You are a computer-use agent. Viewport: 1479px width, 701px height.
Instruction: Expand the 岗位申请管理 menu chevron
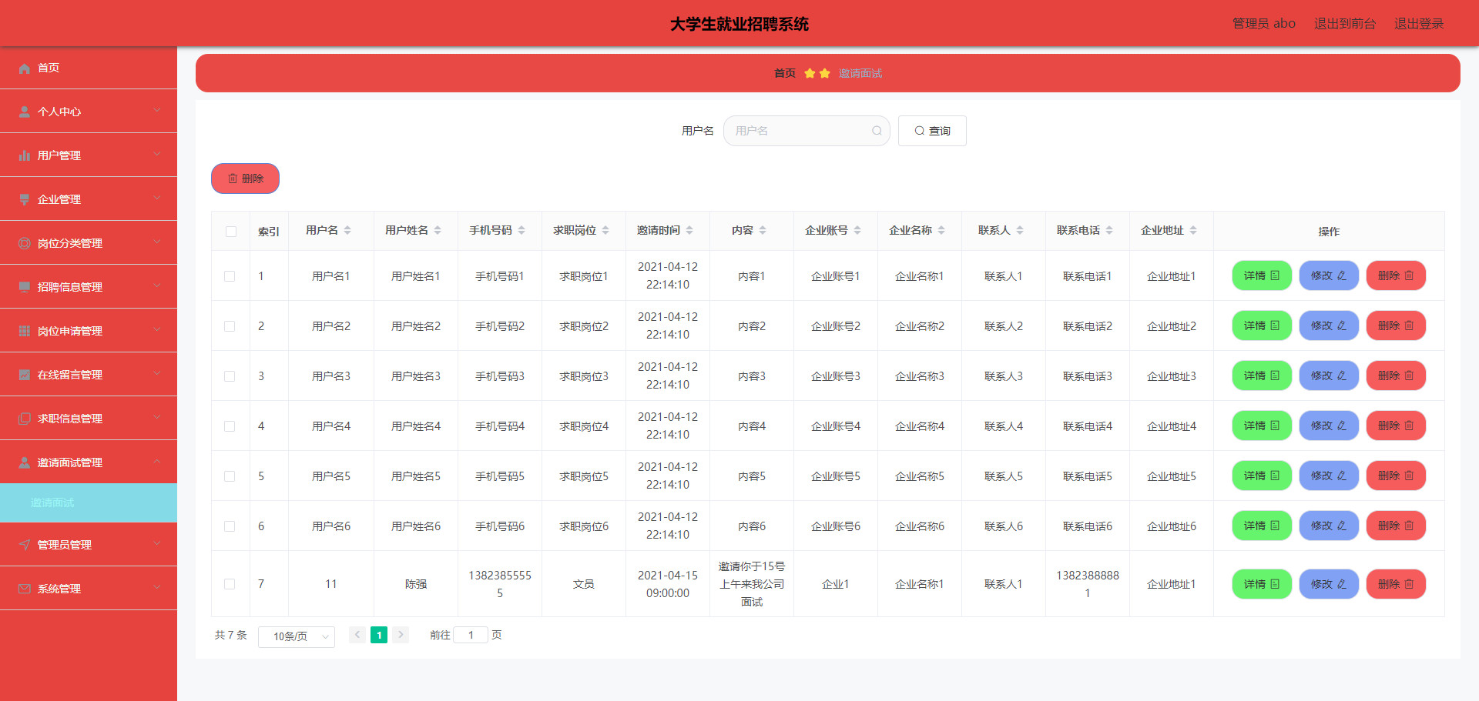tap(157, 330)
